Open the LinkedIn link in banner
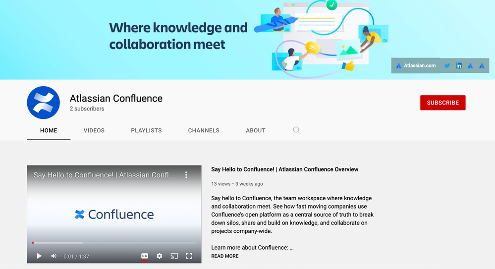The width and height of the screenshot is (495, 269). pos(459,66)
